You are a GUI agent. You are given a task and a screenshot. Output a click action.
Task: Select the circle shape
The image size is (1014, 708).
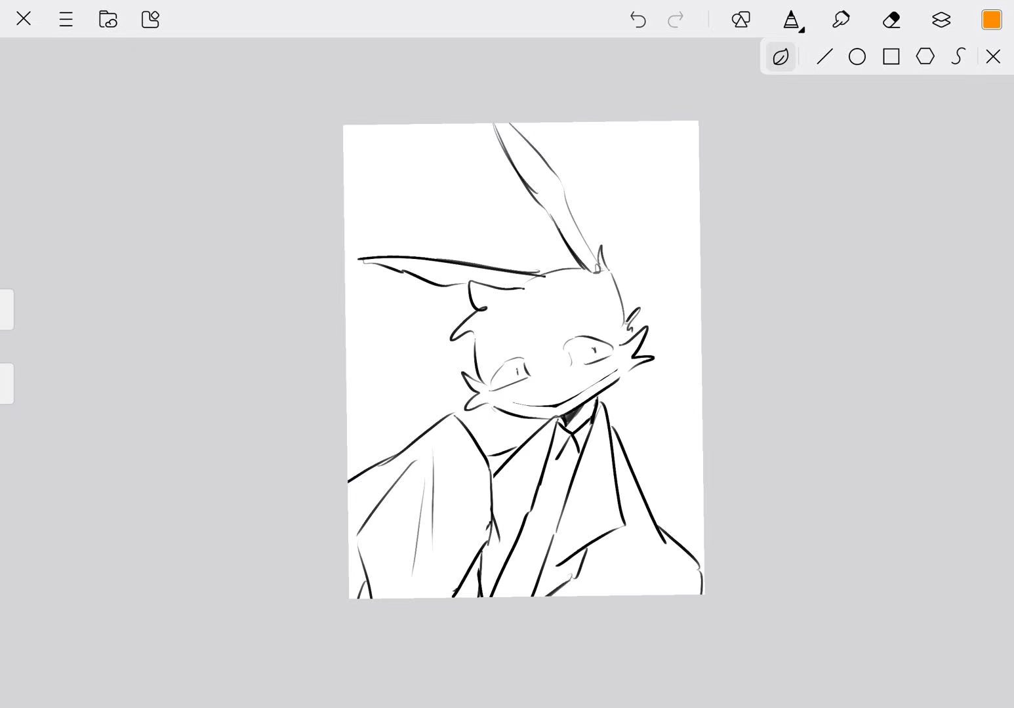[857, 57]
